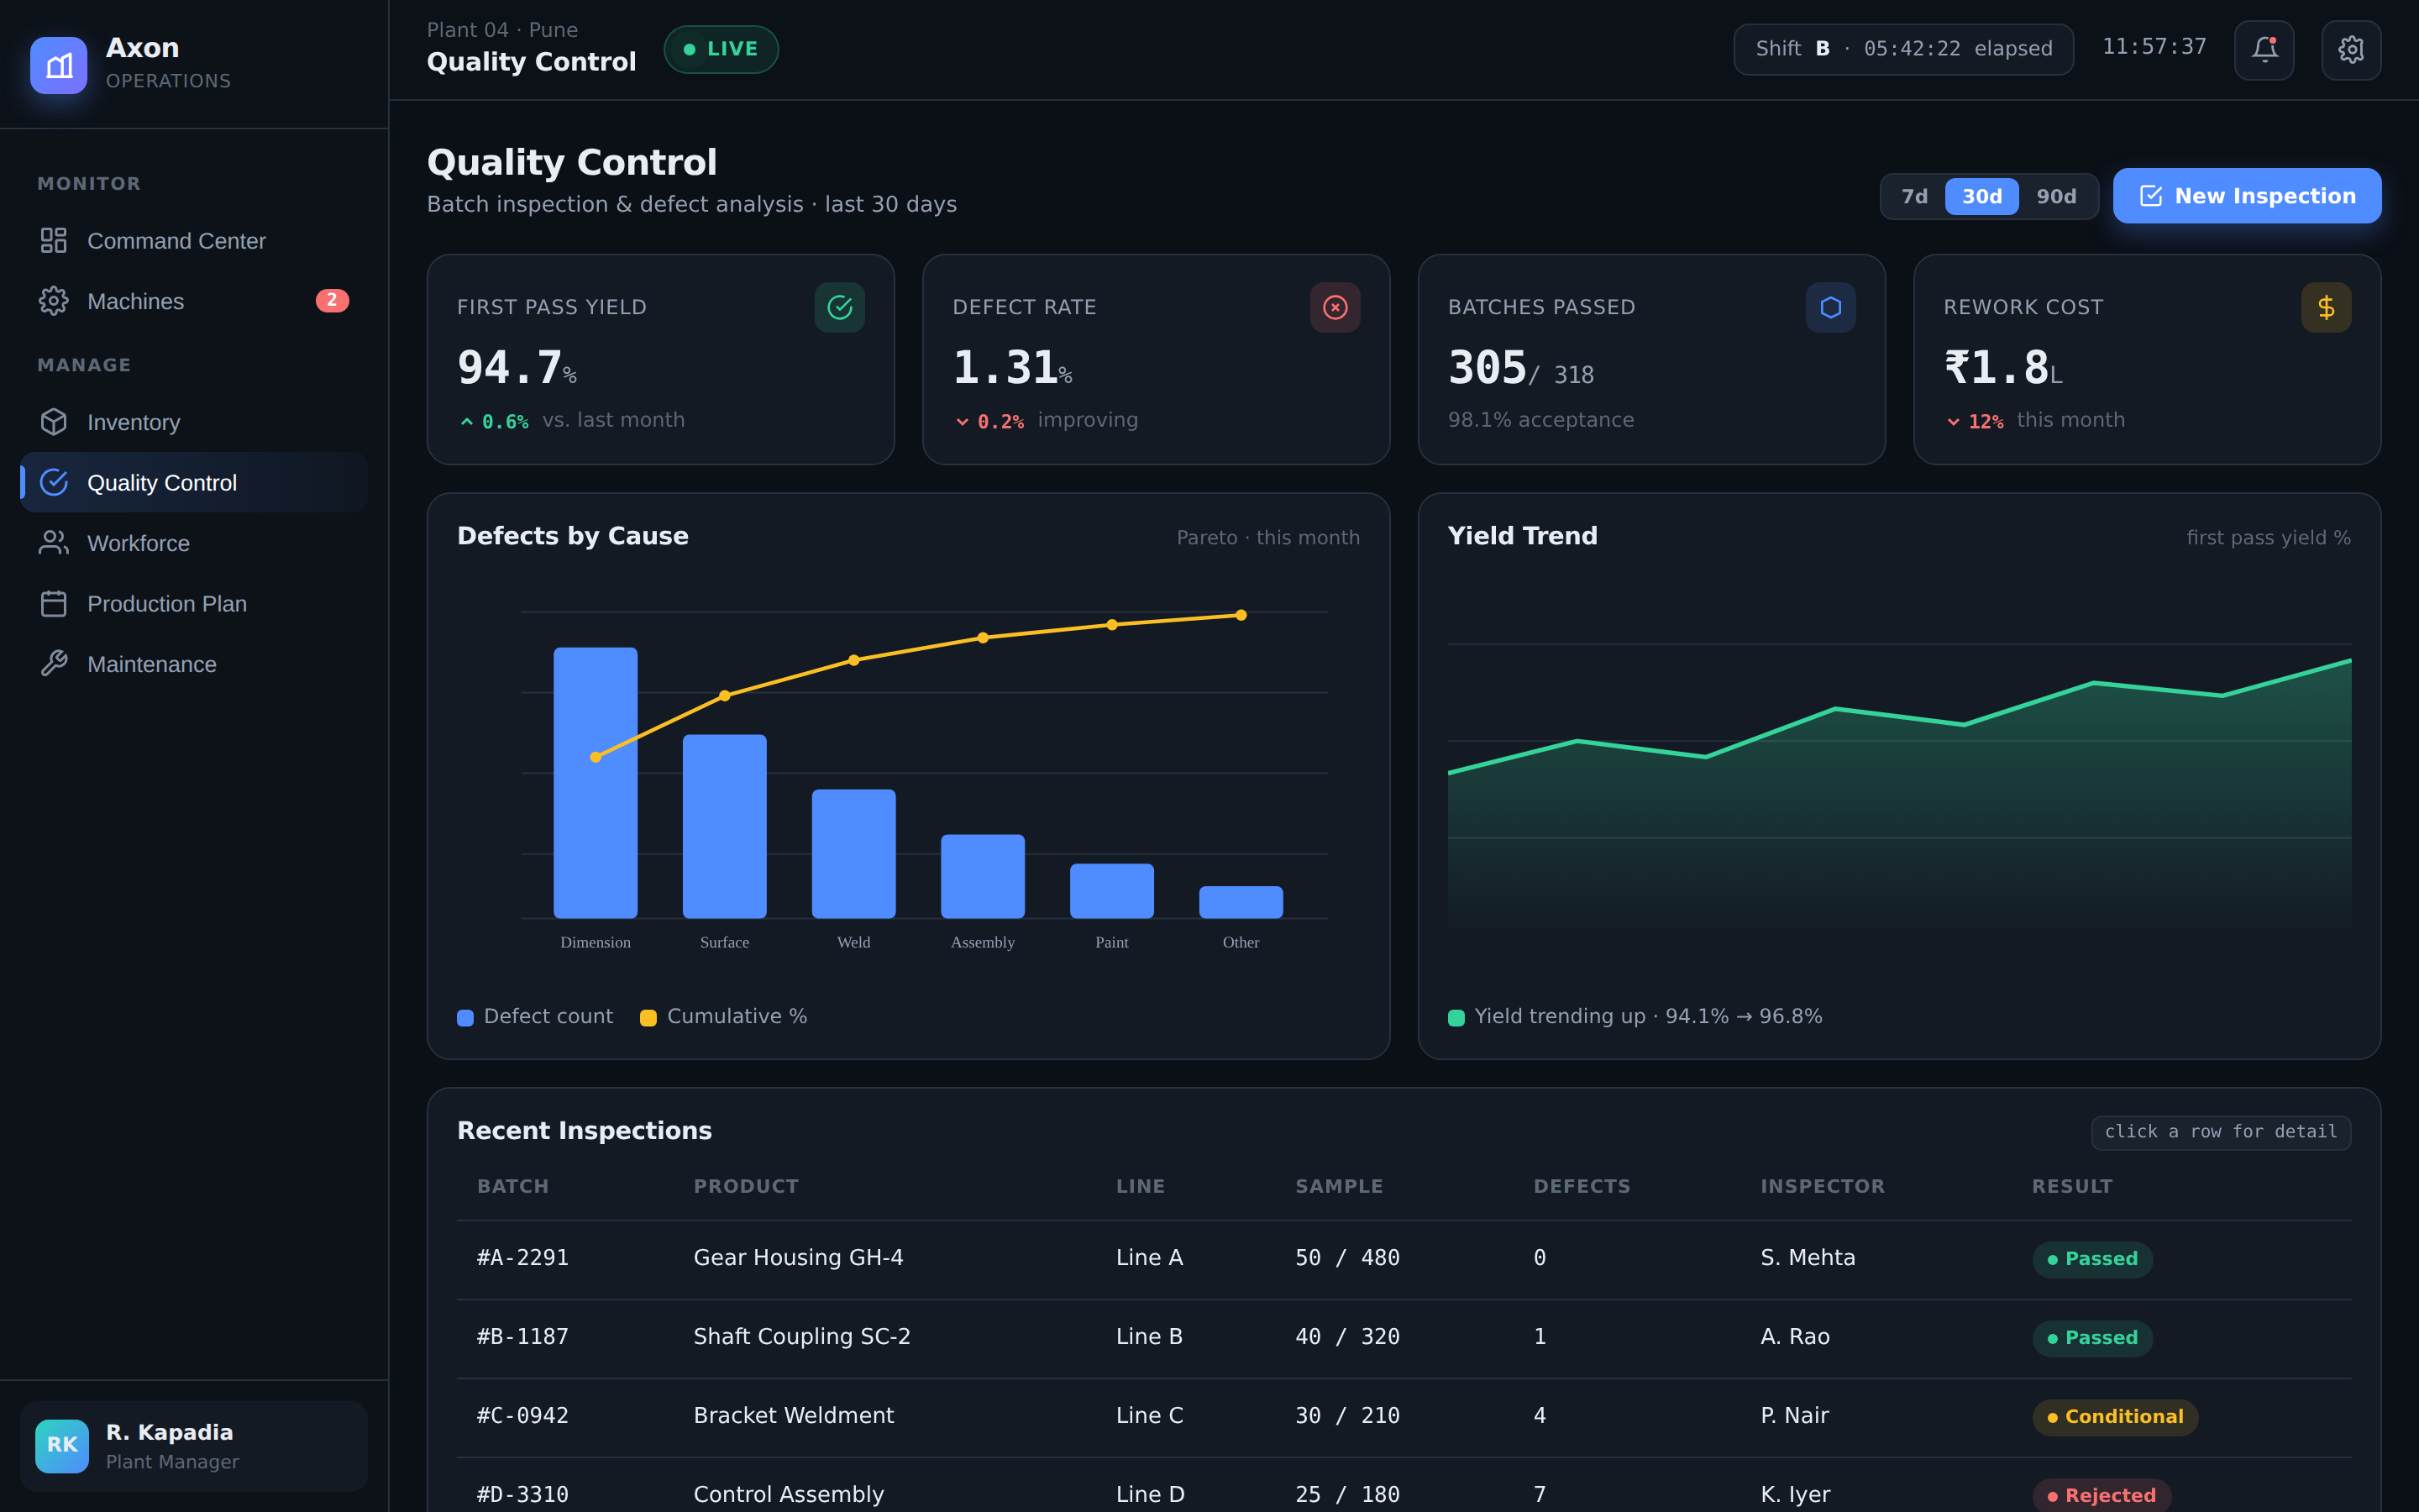Click the Machines gear icon in sidebar
The height and width of the screenshot is (1512, 2419).
[x=54, y=301]
